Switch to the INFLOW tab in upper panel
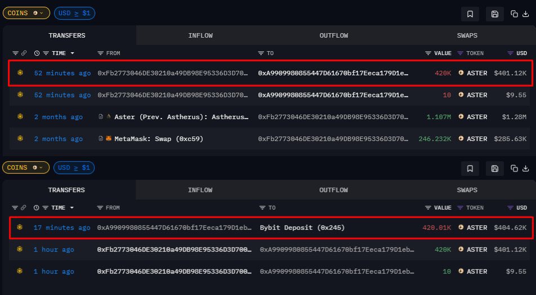 point(200,35)
